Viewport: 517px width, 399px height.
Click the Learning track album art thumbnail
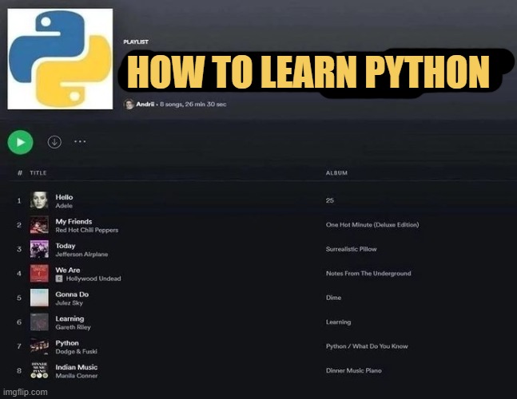39,322
